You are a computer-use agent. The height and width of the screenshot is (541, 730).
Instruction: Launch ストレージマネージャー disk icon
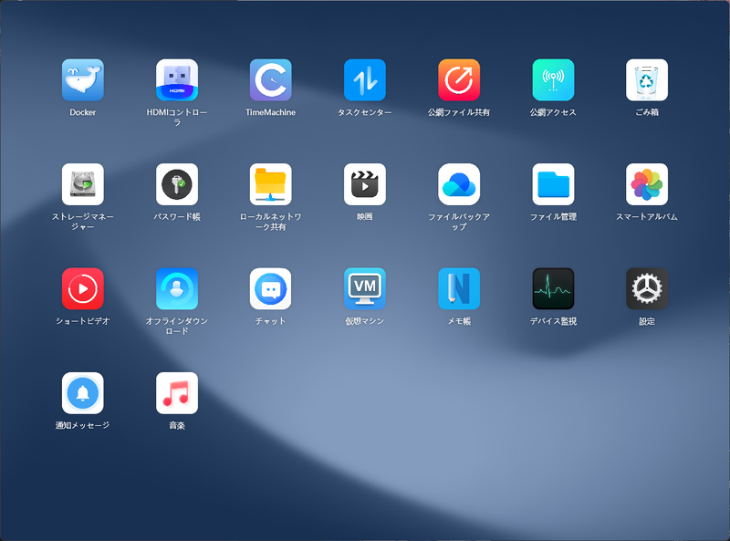tap(83, 184)
